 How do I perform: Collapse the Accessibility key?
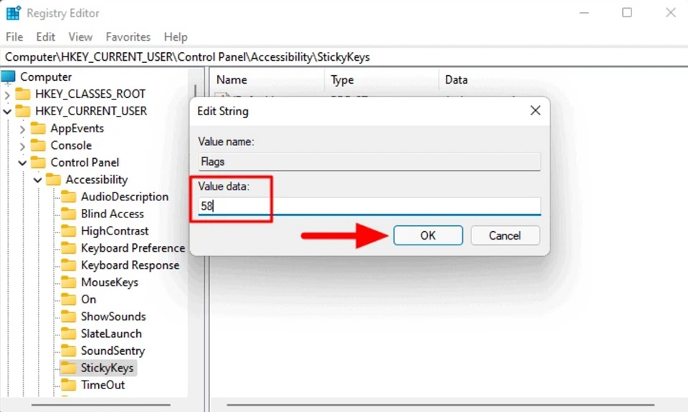click(38, 180)
